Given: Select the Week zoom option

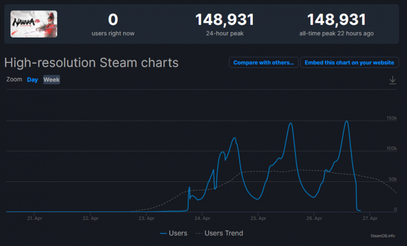Looking at the screenshot, I should pos(52,80).
